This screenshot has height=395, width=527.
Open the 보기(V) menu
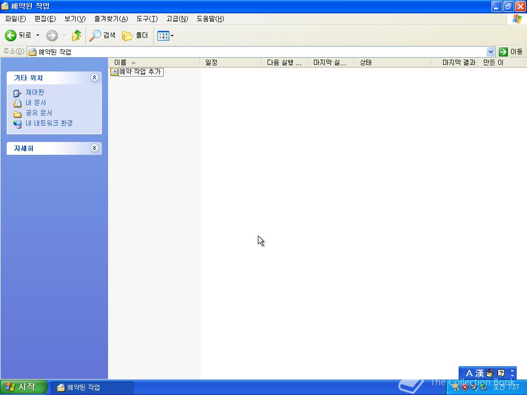click(x=75, y=19)
